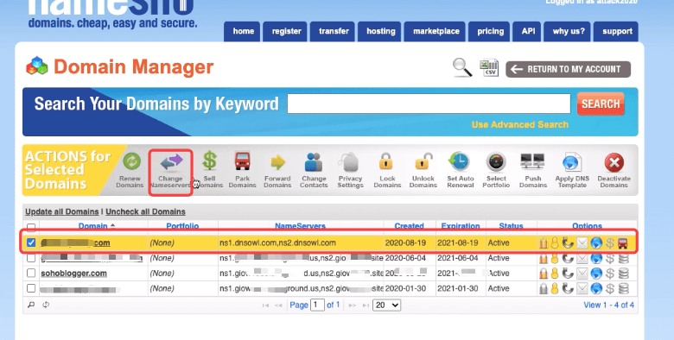Check the box for the 2020-01-30 domain
Screen dimensions: 674x340
point(31,288)
